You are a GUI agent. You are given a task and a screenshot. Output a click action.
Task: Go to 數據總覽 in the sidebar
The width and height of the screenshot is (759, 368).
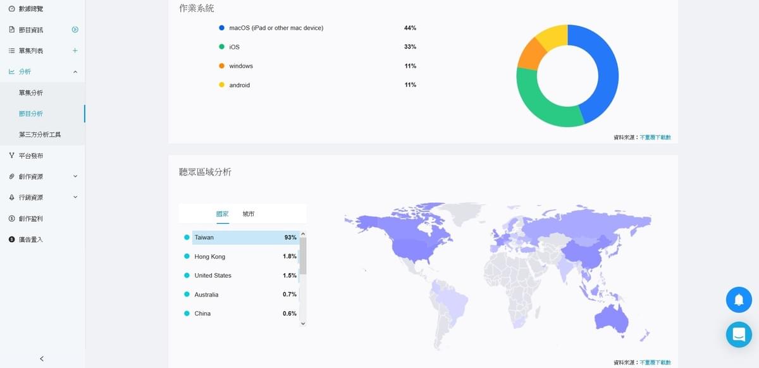[x=31, y=9]
